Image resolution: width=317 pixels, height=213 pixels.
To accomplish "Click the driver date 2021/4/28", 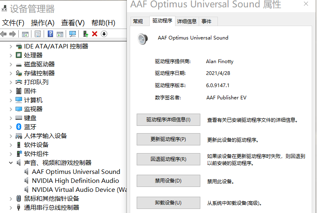I will click(218, 73).
